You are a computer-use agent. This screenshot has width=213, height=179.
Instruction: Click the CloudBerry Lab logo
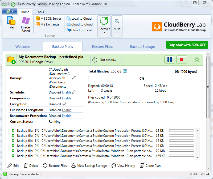pyautogui.click(x=179, y=27)
